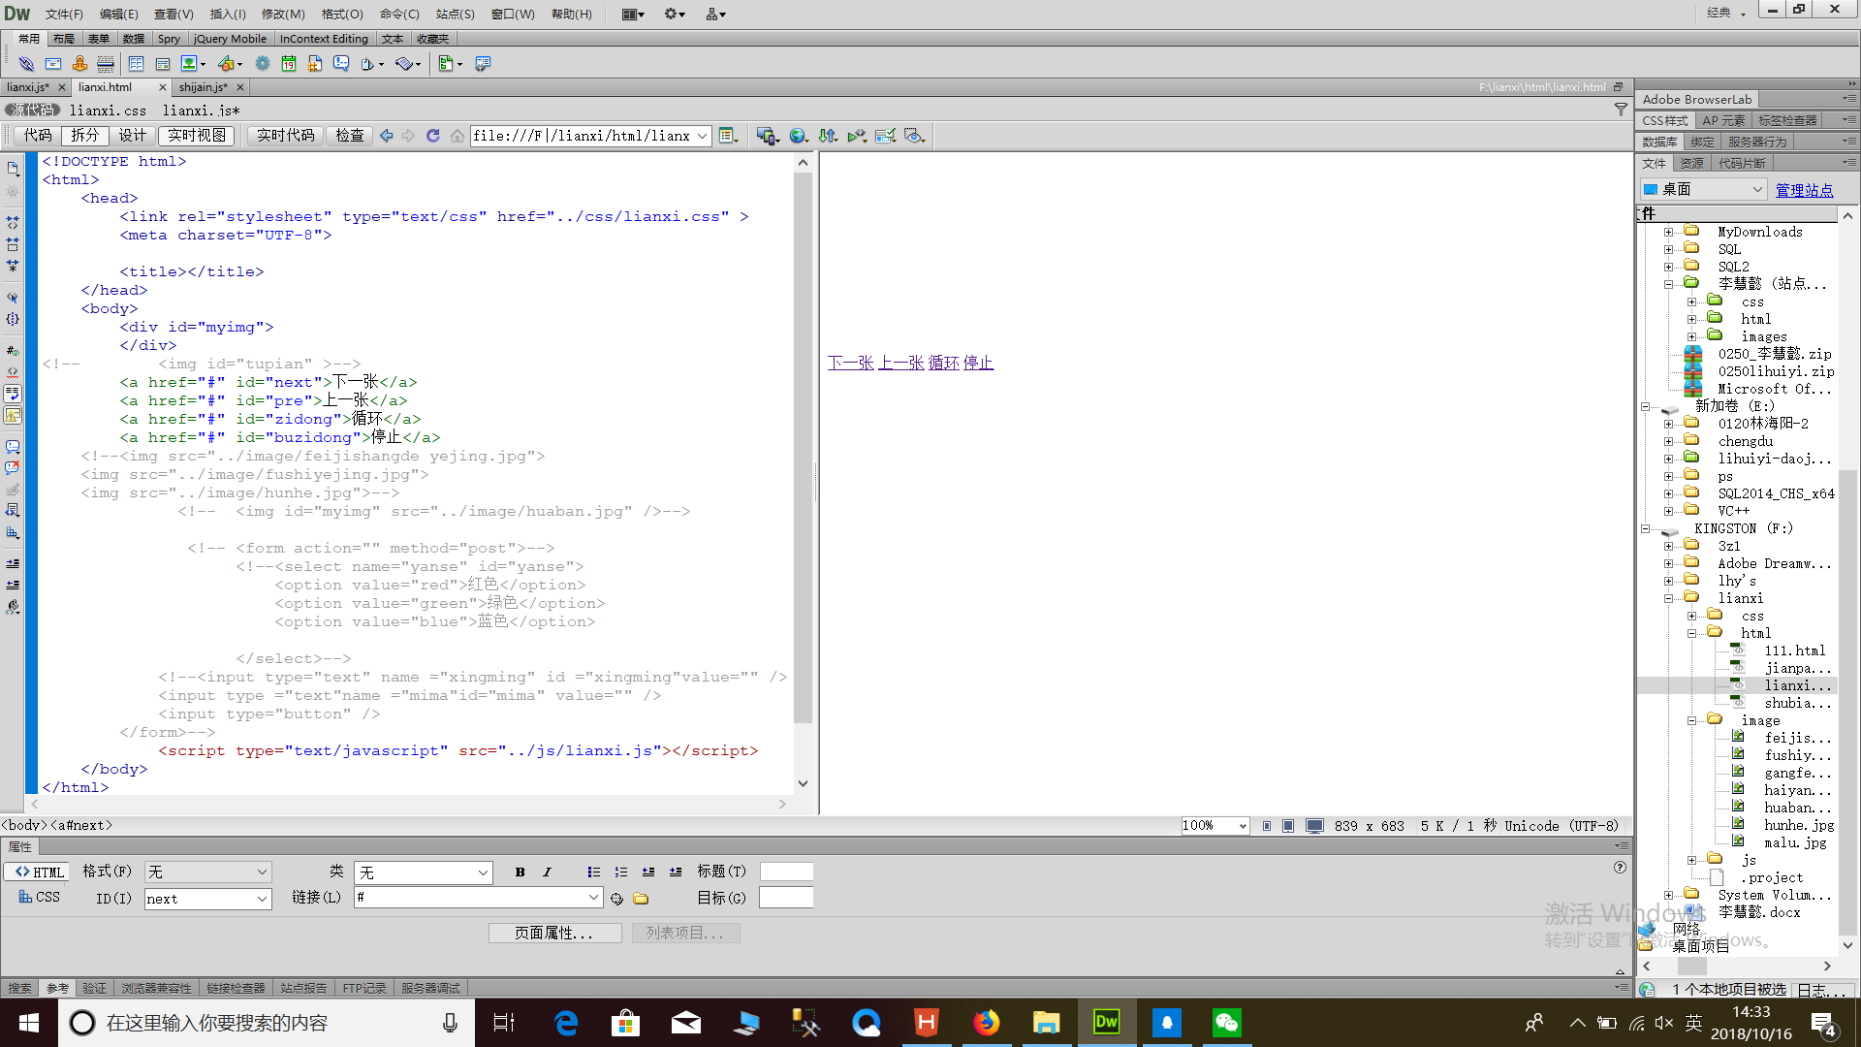Collapse the lianxi folder tree node
The width and height of the screenshot is (1861, 1047).
click(x=1668, y=599)
